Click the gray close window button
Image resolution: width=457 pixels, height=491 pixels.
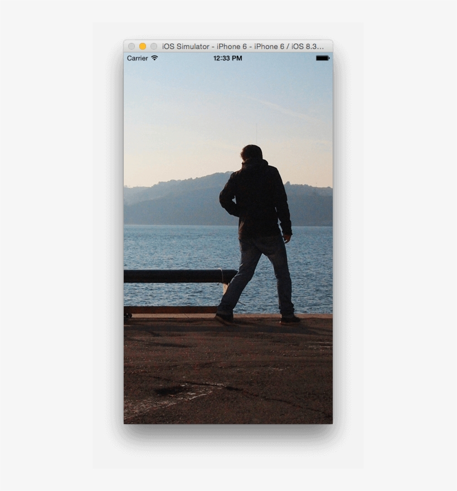pos(132,46)
